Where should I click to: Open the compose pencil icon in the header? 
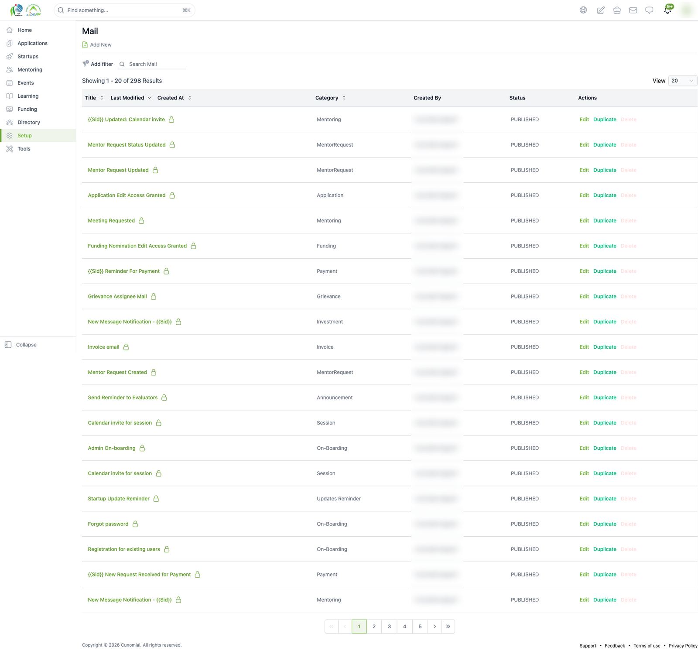point(601,10)
